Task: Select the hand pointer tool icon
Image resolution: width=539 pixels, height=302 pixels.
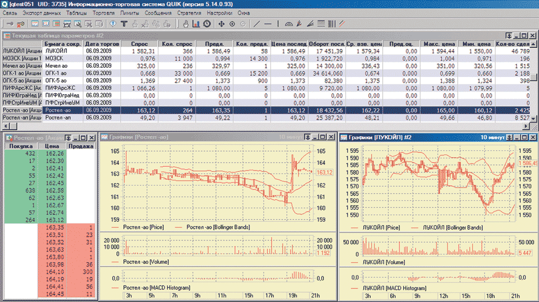Action: pos(185,24)
